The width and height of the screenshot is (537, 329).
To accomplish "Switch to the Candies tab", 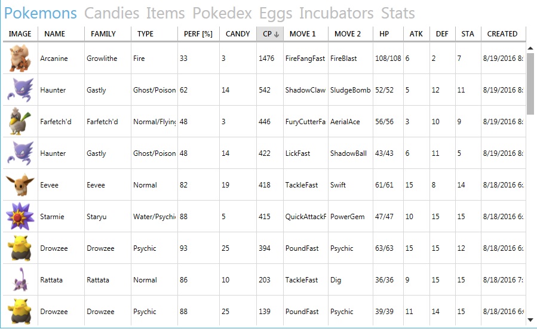I will tap(112, 13).
